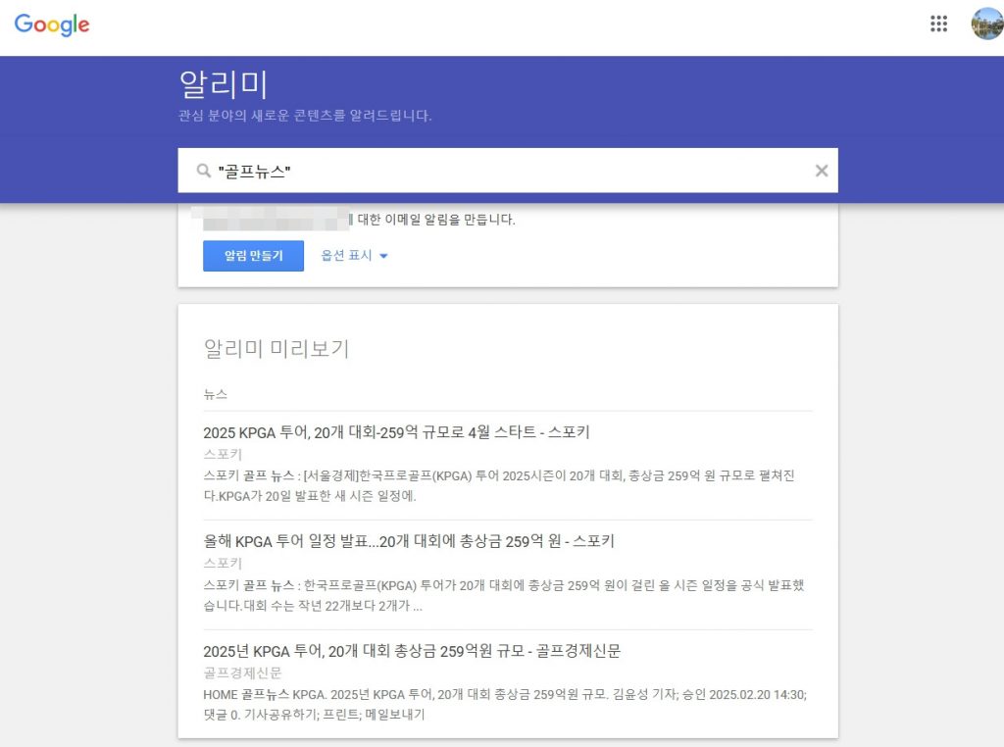Click the 알리미 page title

point(224,84)
